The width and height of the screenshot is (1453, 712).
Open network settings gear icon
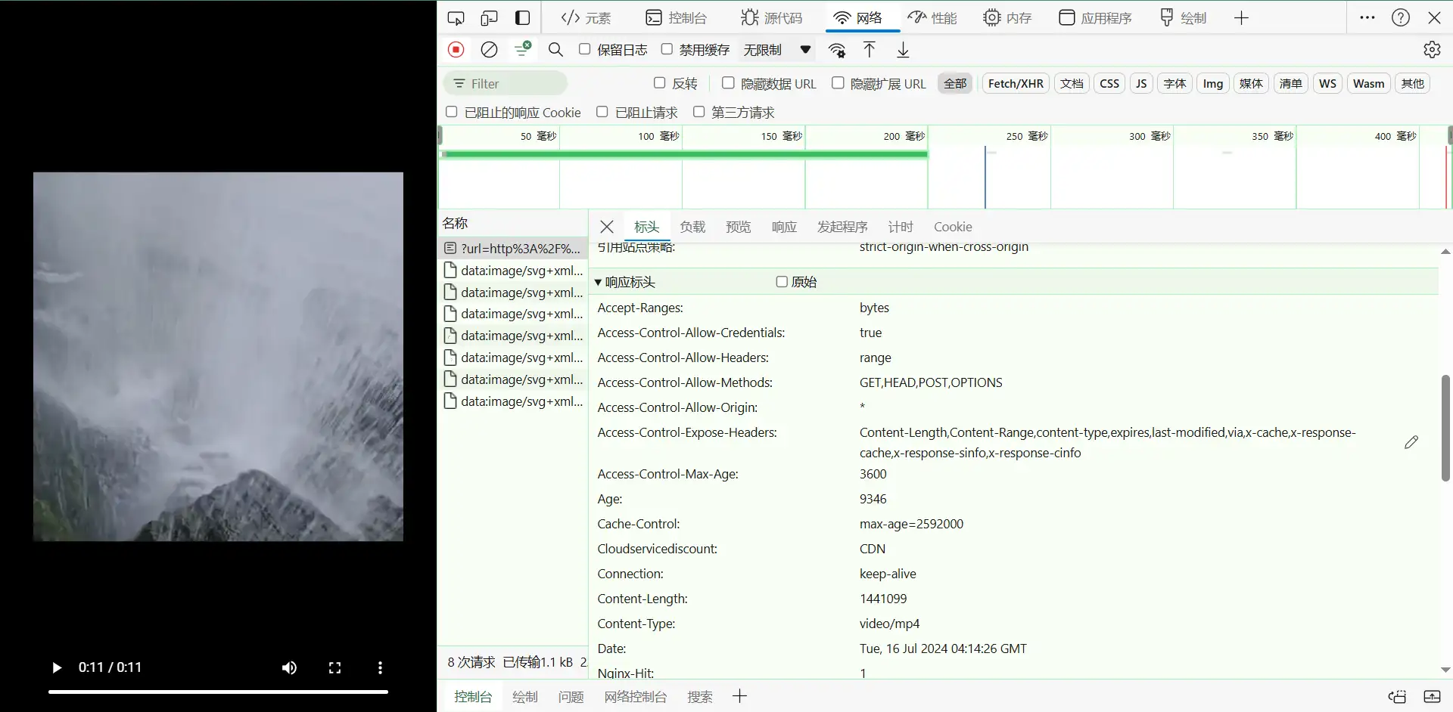pos(1431,50)
